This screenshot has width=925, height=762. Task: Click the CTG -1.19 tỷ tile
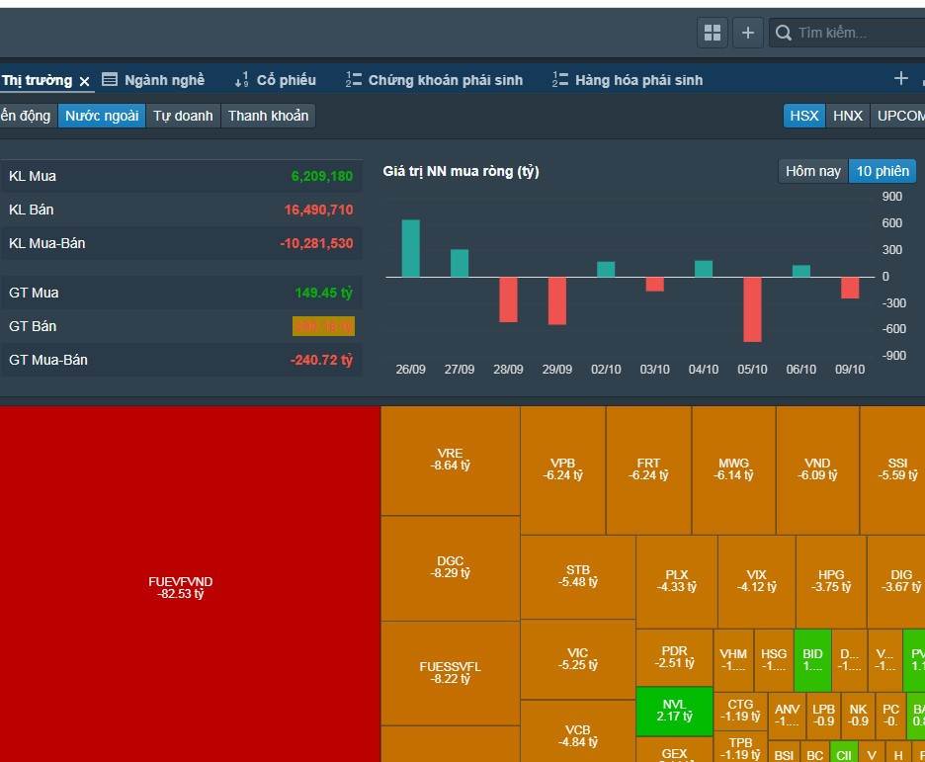point(740,712)
